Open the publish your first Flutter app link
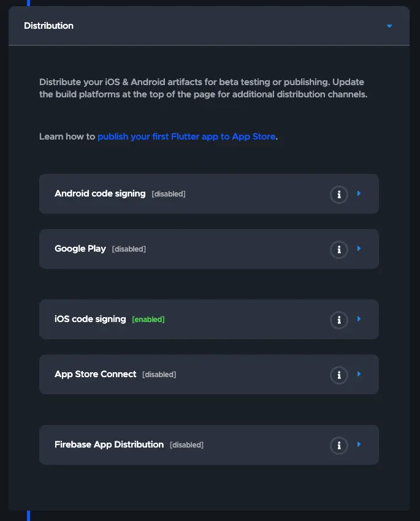Screen dimensions: 420x521 [186, 137]
